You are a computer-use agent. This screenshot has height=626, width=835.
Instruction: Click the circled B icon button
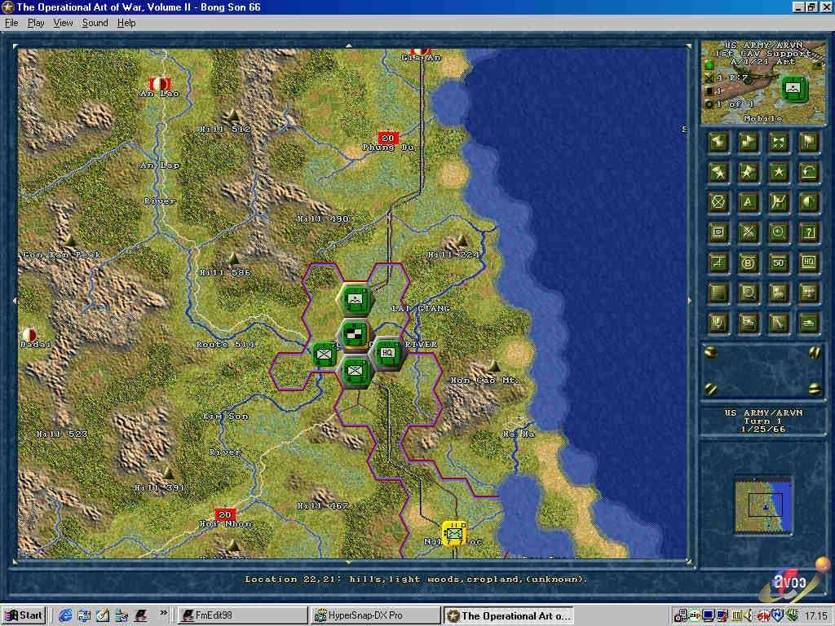(749, 263)
